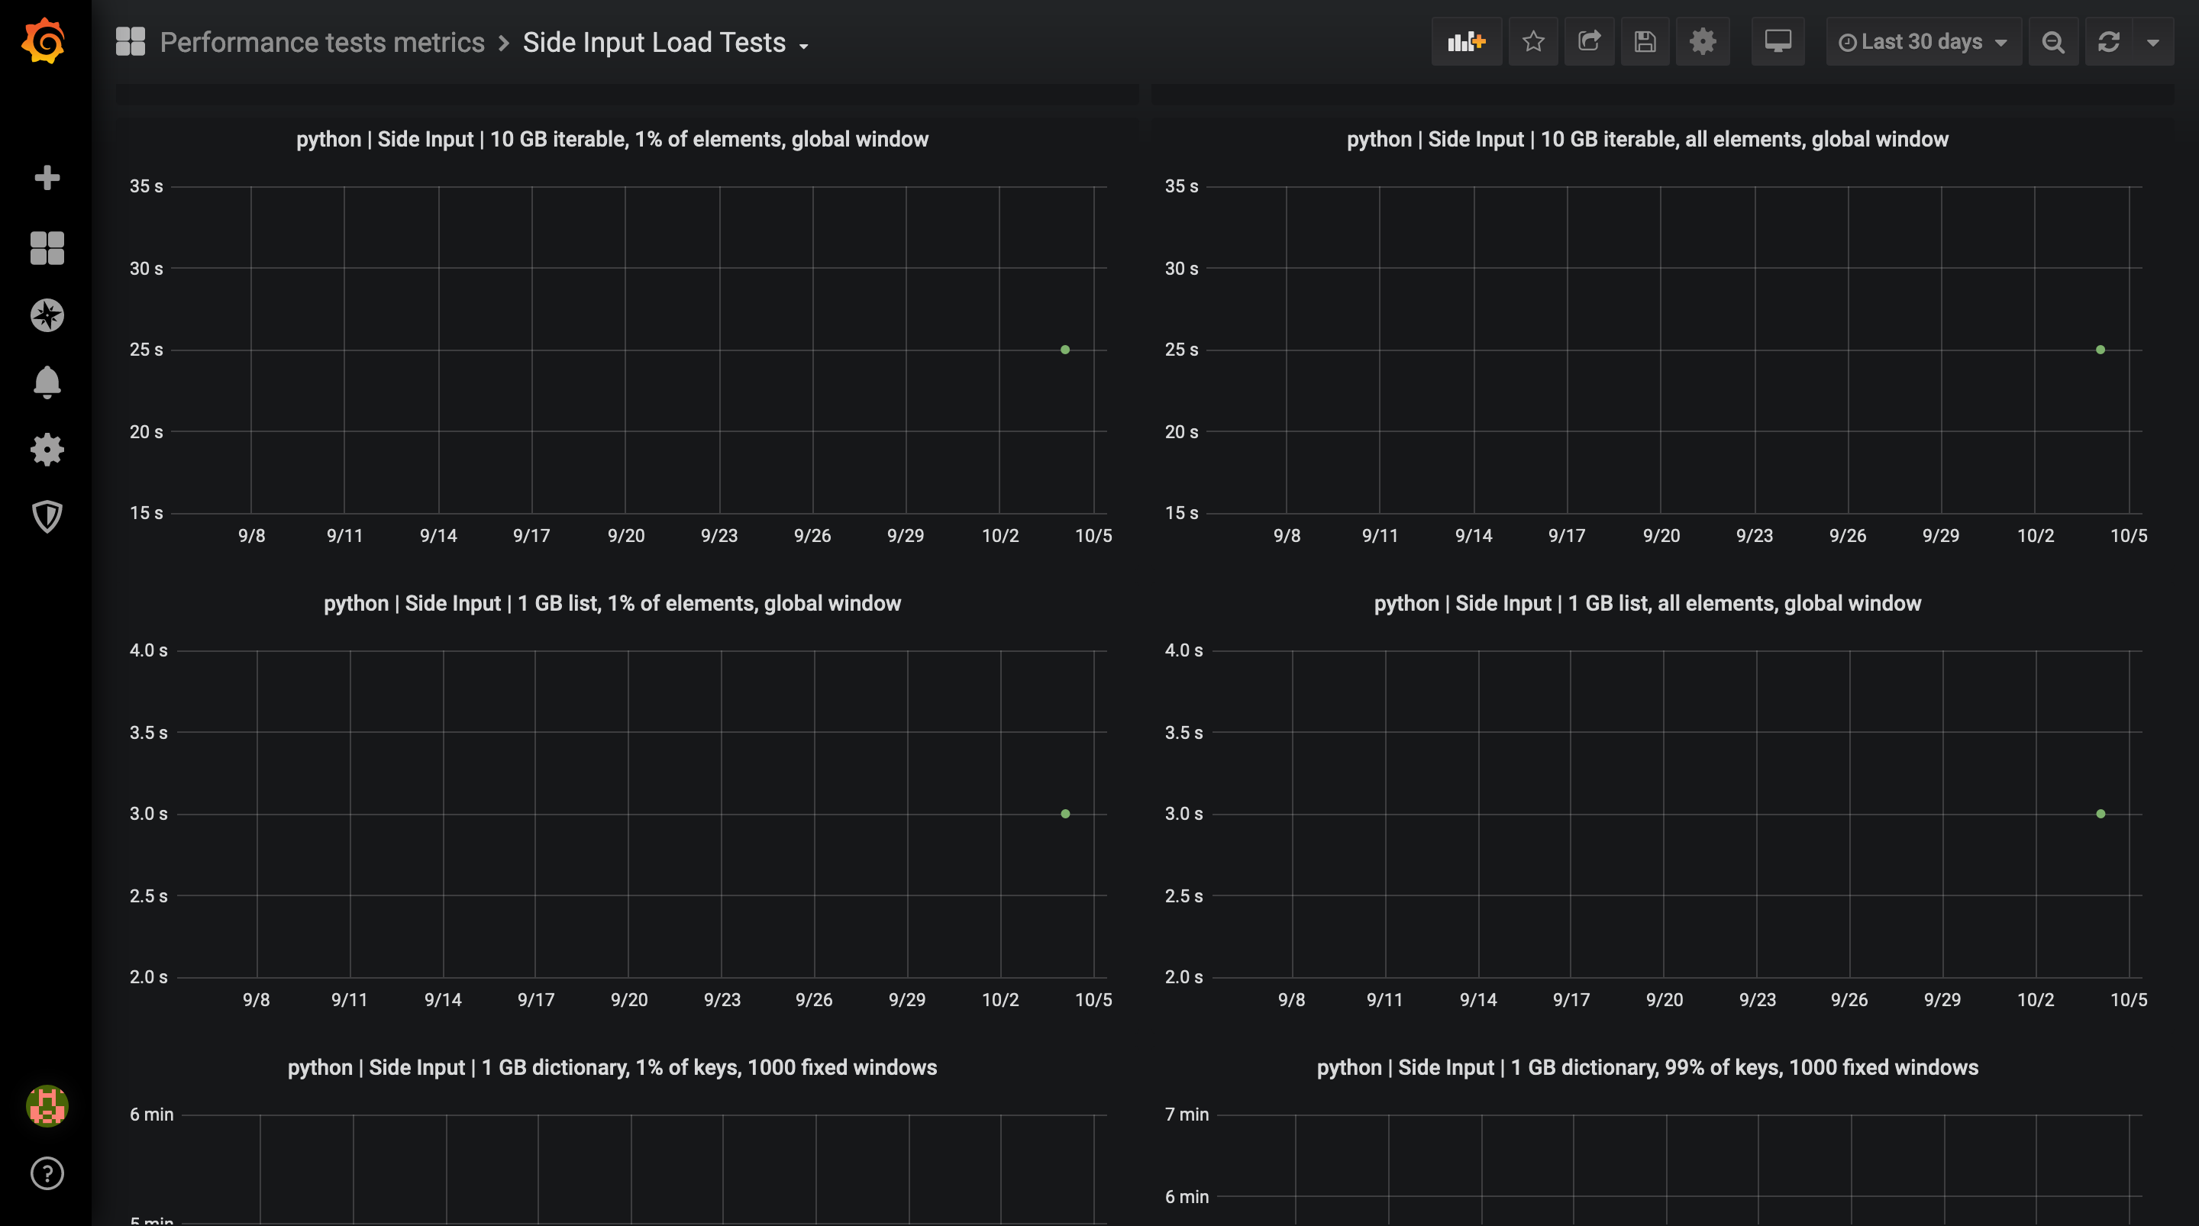Open dashboard settings
Viewport: 2199px width, 1226px height.
point(1703,41)
